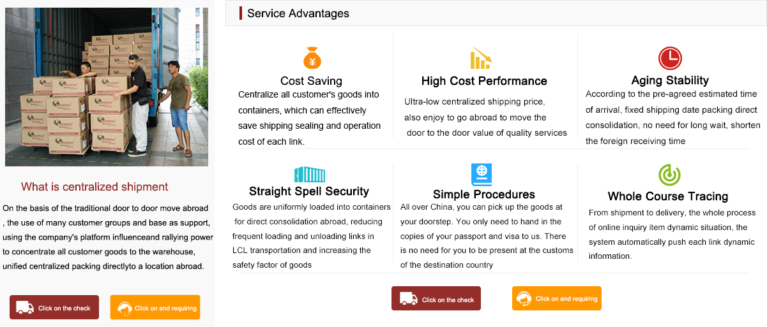This screenshot has height=327, width=767.
Task: Click the Straight Spell Security container icon
Action: 309,174
